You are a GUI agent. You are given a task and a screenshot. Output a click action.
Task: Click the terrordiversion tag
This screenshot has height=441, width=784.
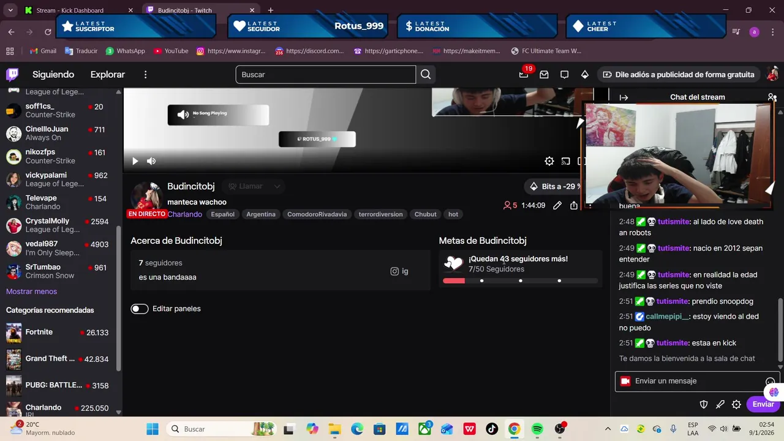pyautogui.click(x=380, y=214)
